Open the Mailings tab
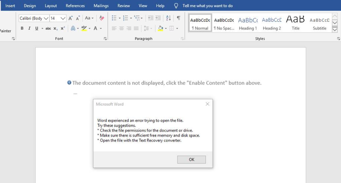Image resolution: width=341 pixels, height=183 pixels. (101, 6)
